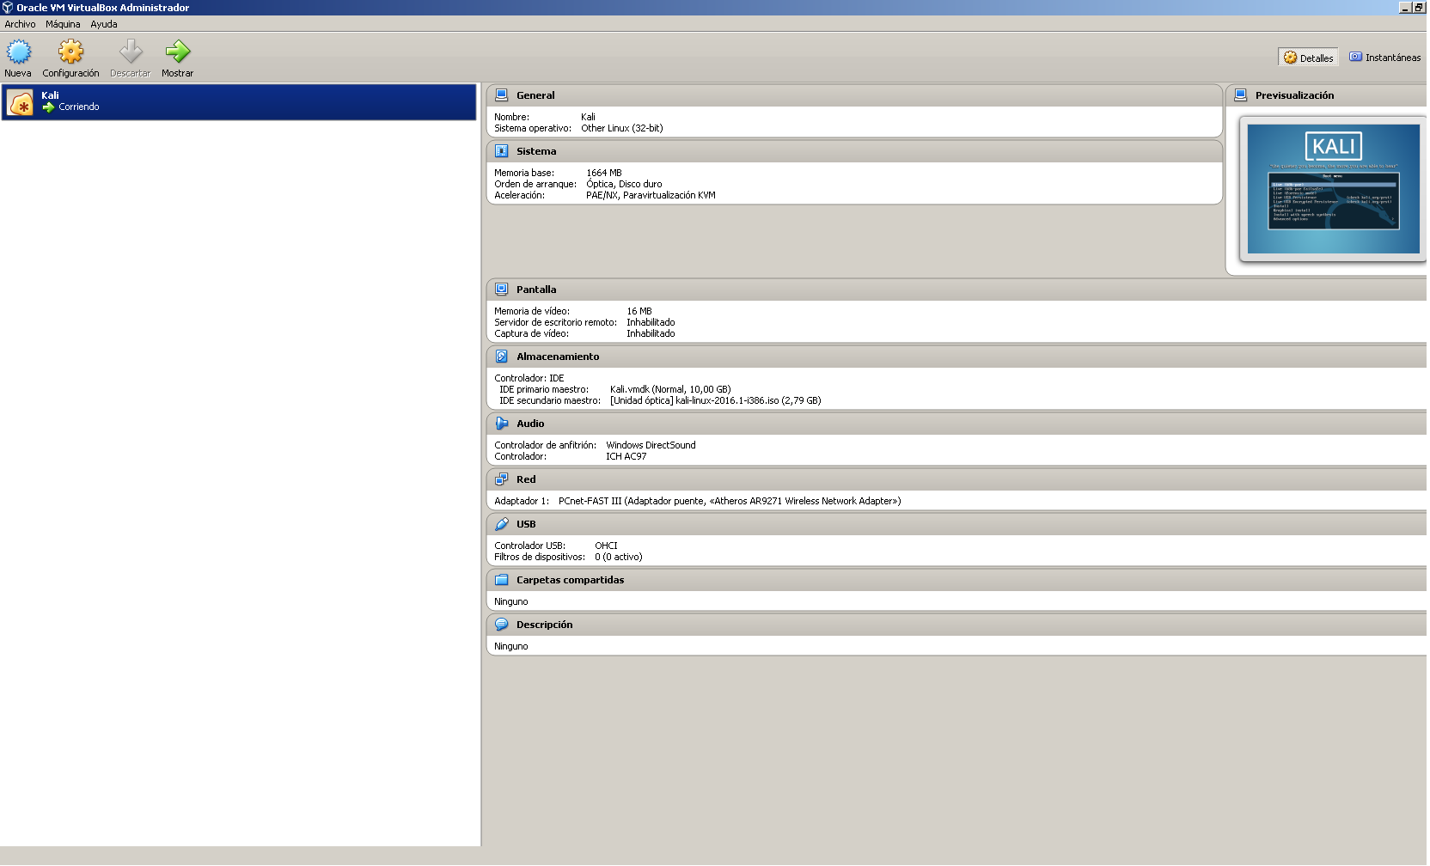The image size is (1430, 866).
Task: Open the Pantalla settings header link
Action: tap(536, 290)
